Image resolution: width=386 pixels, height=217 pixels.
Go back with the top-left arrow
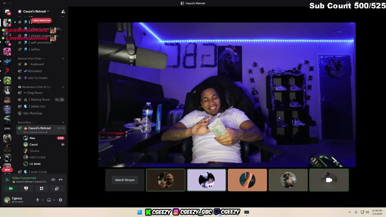click(x=5, y=3)
